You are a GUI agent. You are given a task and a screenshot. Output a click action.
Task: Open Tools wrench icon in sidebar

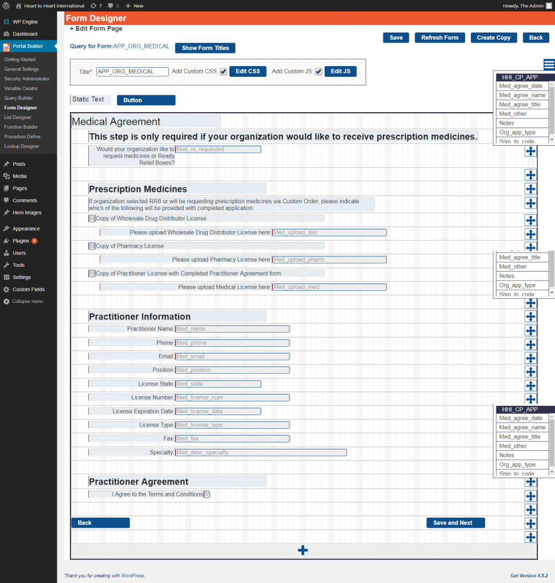[x=6, y=265]
